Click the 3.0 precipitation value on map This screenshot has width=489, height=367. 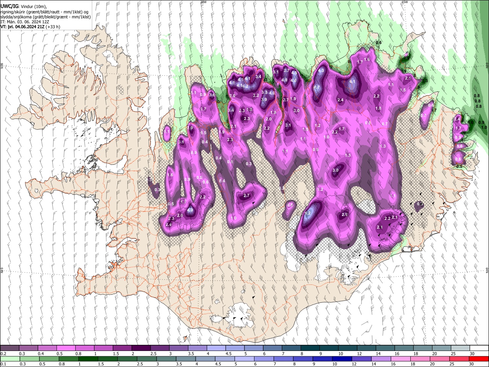click(335, 170)
